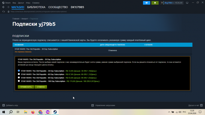Click the help question mark icon
Viewport: 205px width, 115px height.
pos(162,3)
